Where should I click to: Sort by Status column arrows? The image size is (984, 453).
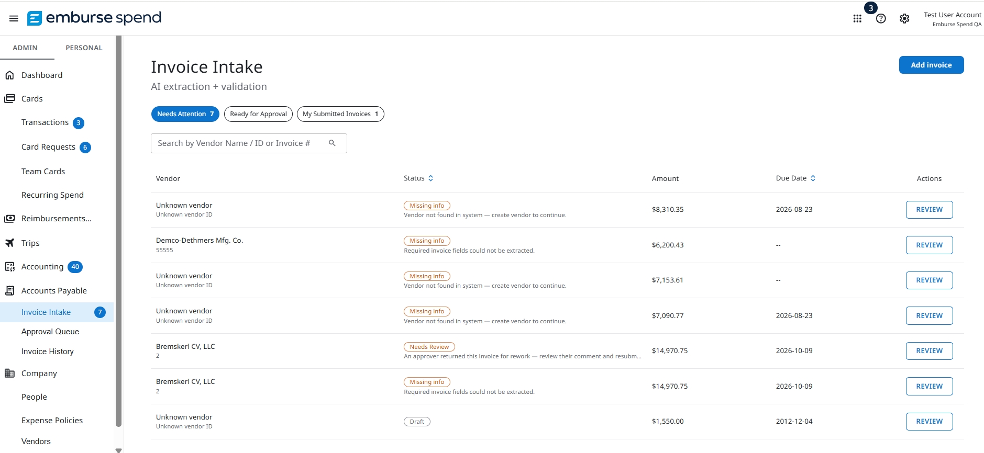pyautogui.click(x=431, y=178)
